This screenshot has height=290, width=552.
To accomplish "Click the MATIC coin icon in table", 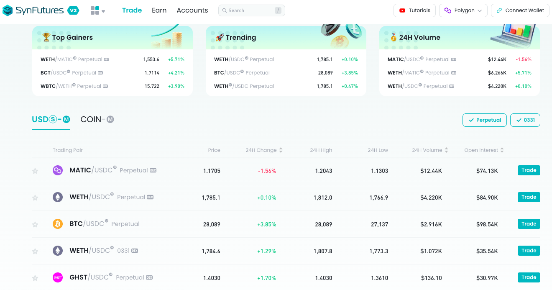I will pyautogui.click(x=58, y=170).
